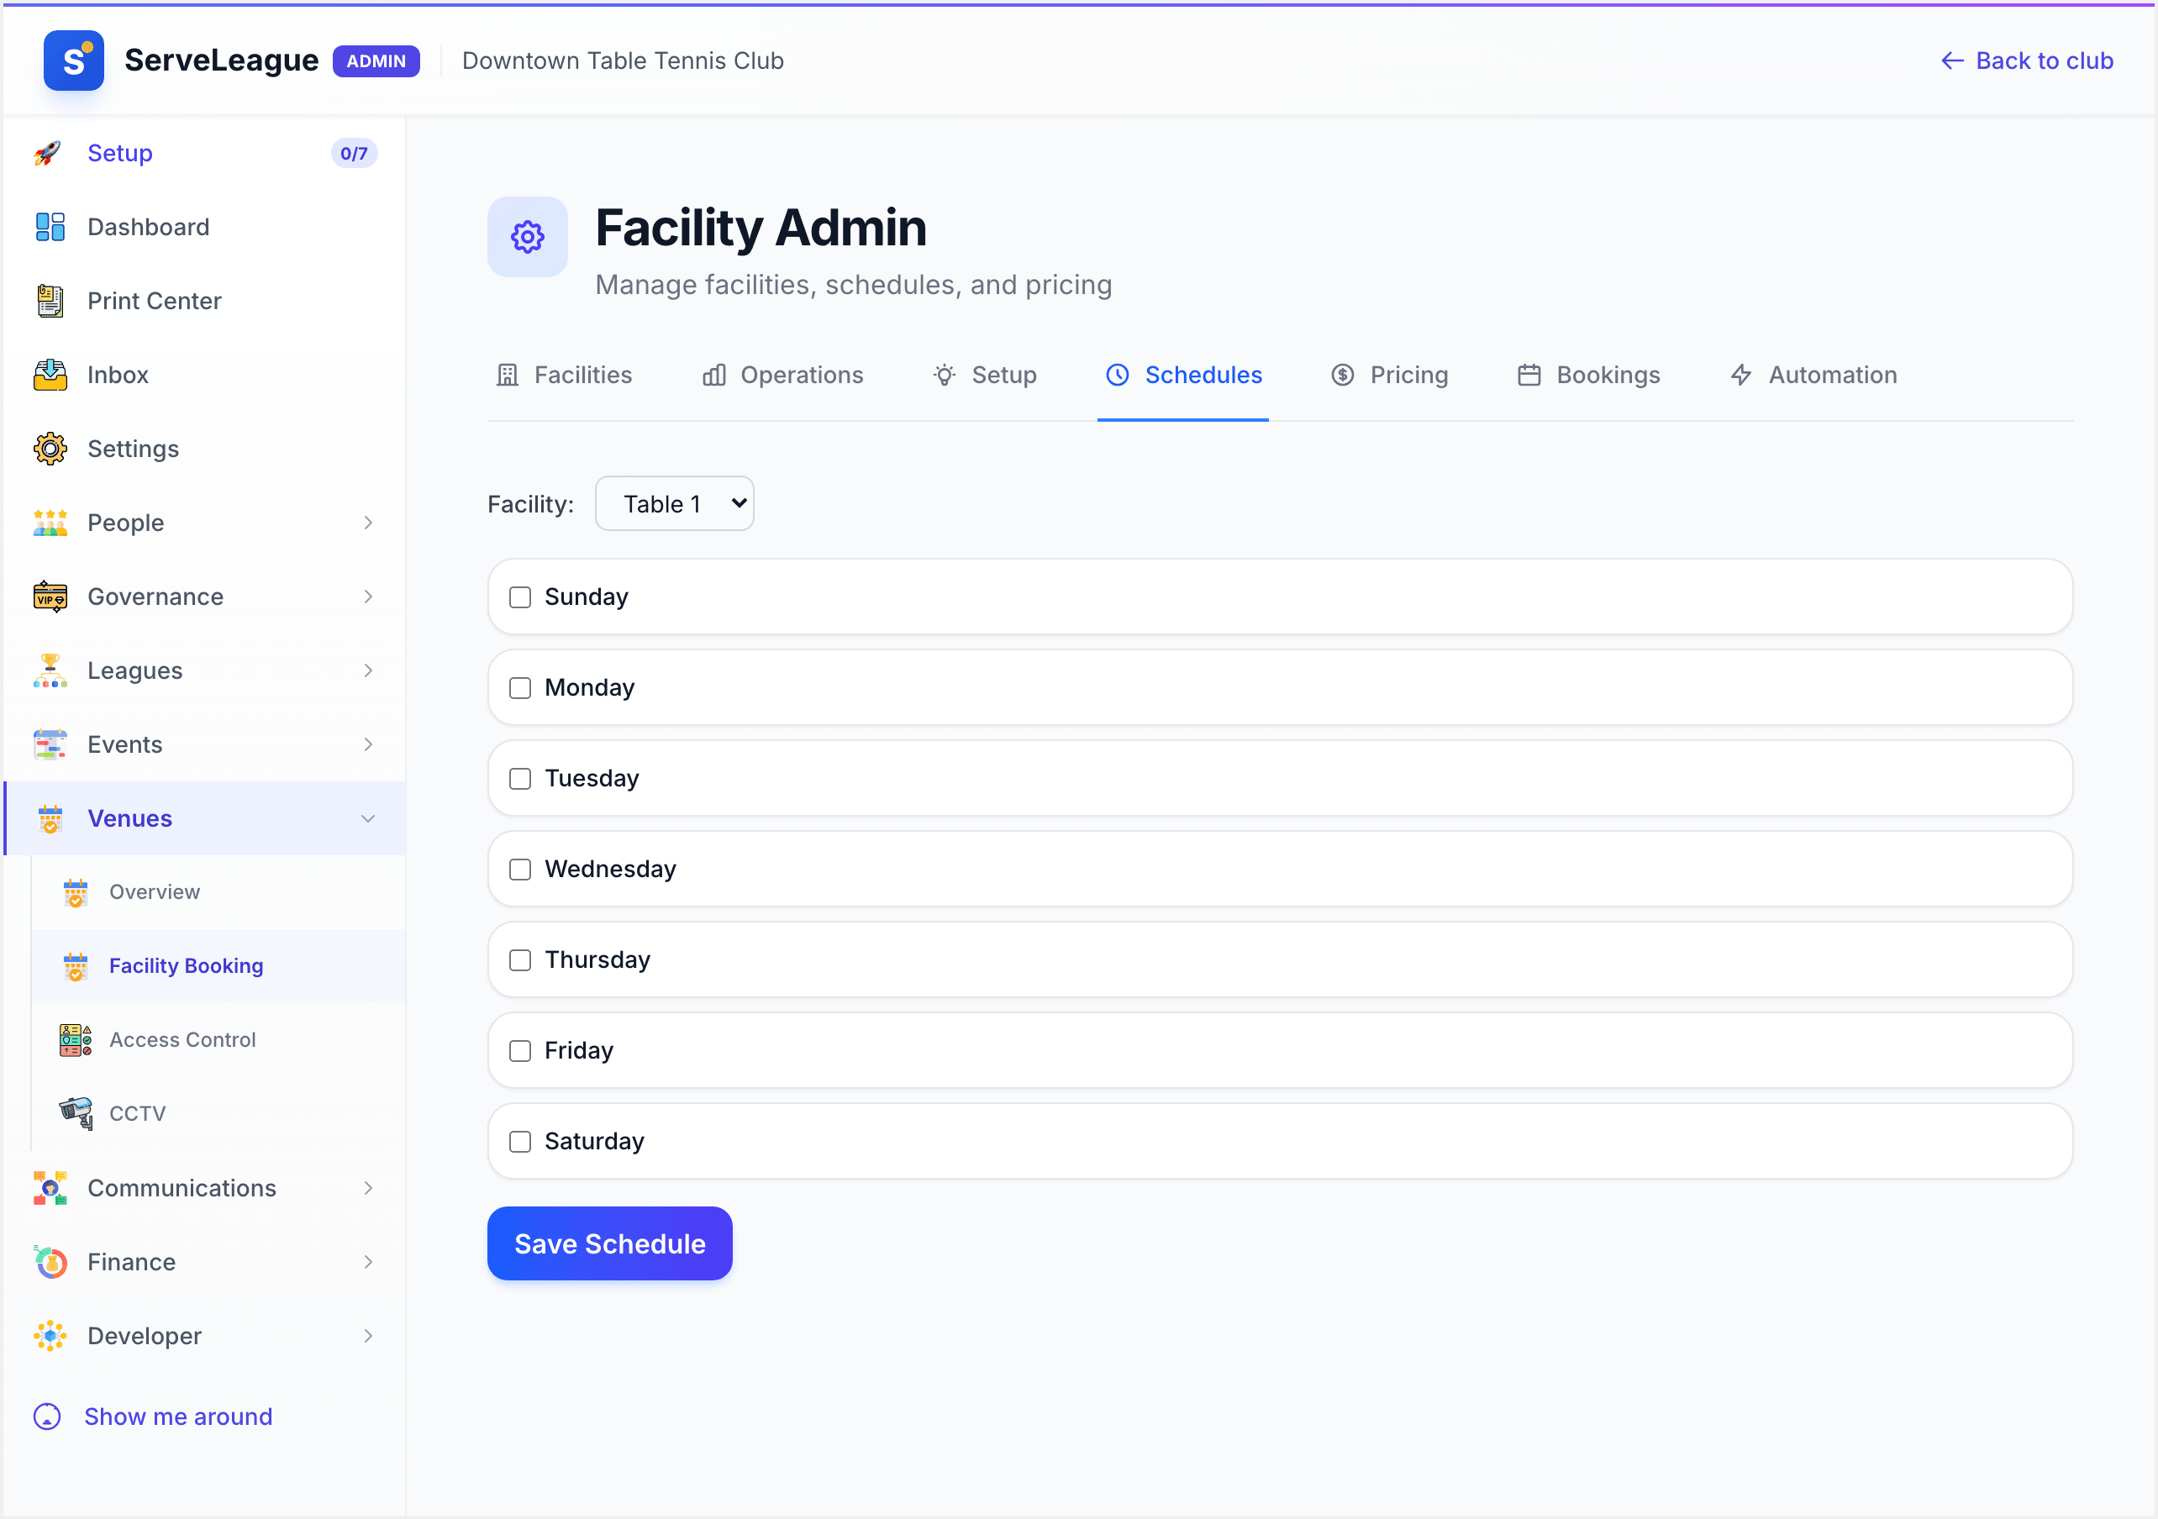Screen dimensions: 2158x1519
Task: Toggle the Thursday checkbox
Action: (520, 959)
